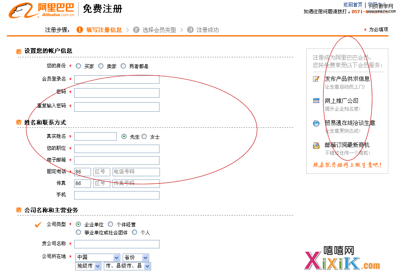Click 现在就开始网上做生意吧 orange text
The image size is (400, 274).
(x=347, y=165)
